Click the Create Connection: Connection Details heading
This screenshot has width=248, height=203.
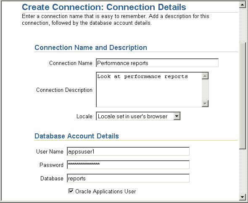coord(104,7)
